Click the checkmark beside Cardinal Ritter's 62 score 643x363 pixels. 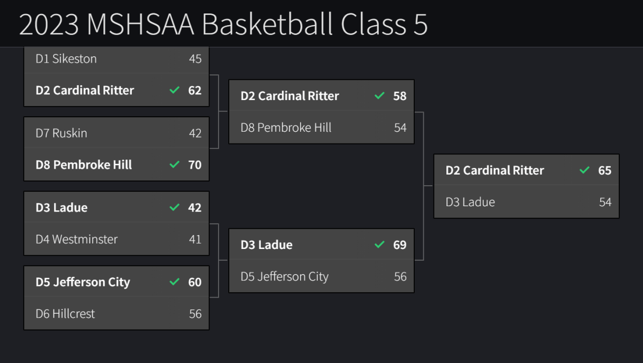click(x=174, y=90)
